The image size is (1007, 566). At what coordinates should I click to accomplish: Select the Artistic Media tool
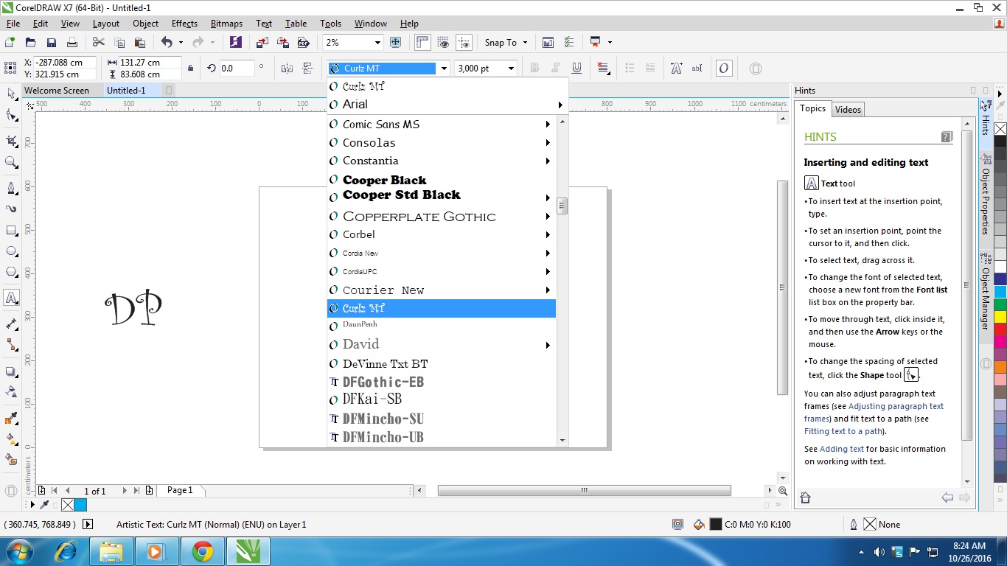(11, 209)
